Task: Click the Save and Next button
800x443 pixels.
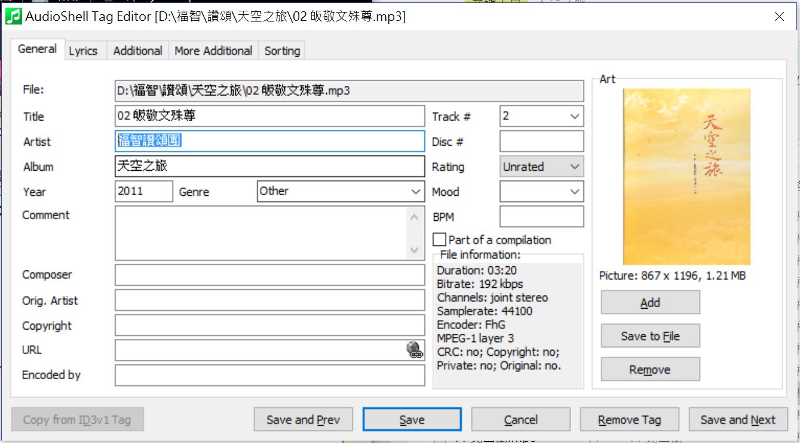Action: tap(738, 420)
